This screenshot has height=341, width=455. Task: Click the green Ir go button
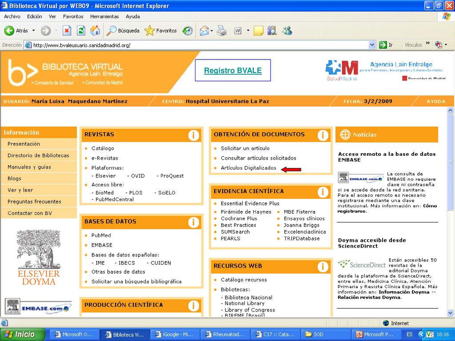pos(386,45)
